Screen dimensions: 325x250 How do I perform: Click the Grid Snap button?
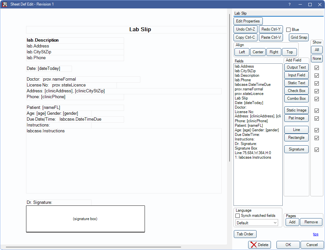click(299, 37)
